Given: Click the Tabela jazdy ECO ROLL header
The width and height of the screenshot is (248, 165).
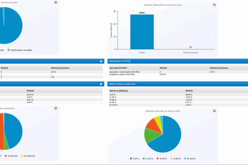Looking at the screenshot, I should click(119, 61).
